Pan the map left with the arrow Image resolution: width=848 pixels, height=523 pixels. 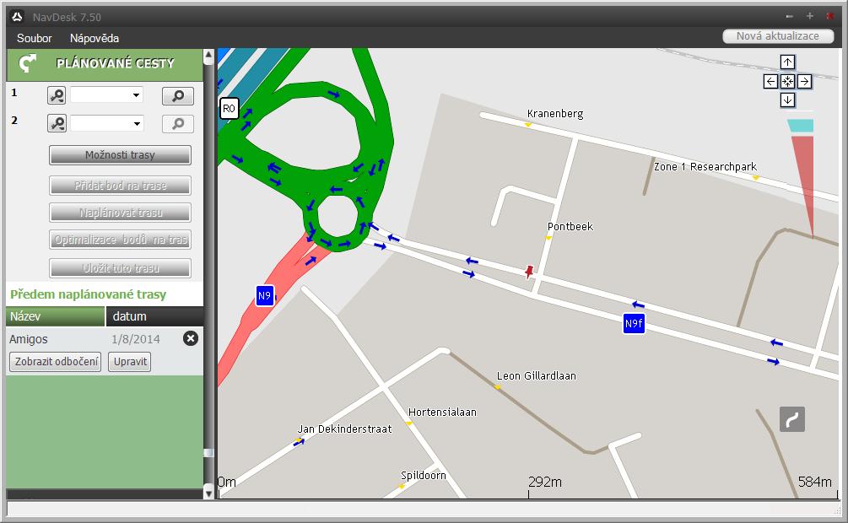770,82
